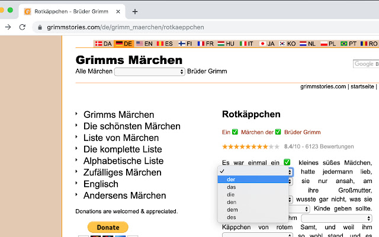The width and height of the screenshot is (379, 237).
Task: Click the green check after 'Ein'
Action: (x=235, y=132)
